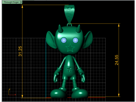
Task: Select the textured pendant bail on top
Action: (69, 14)
